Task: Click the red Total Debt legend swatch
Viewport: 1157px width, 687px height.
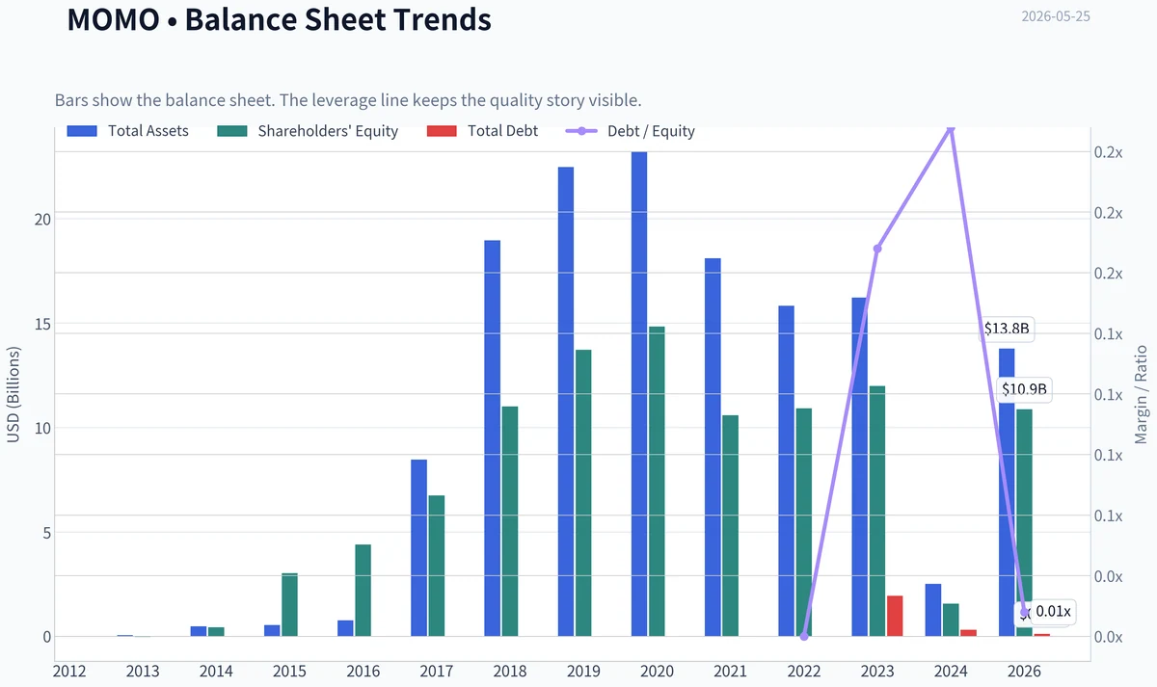Action: [441, 131]
